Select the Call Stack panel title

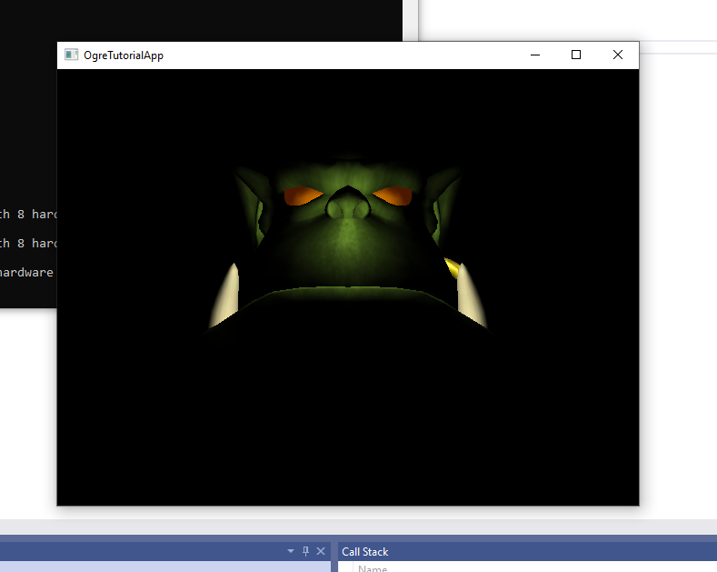pyautogui.click(x=365, y=552)
